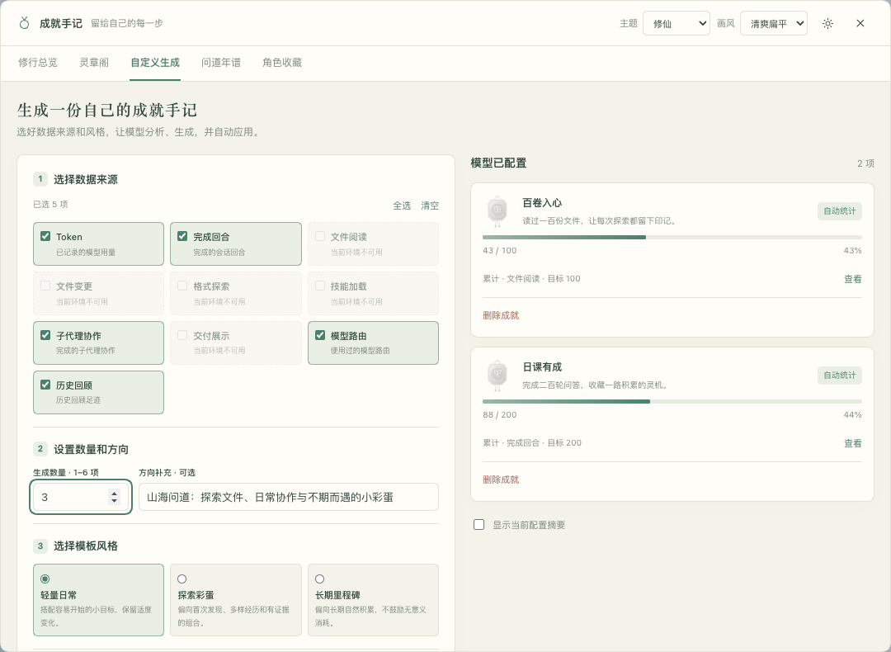Viewport: 891px width, 652px height.
Task: Click the disabled 文件阅读 checkbox
Action: click(320, 236)
